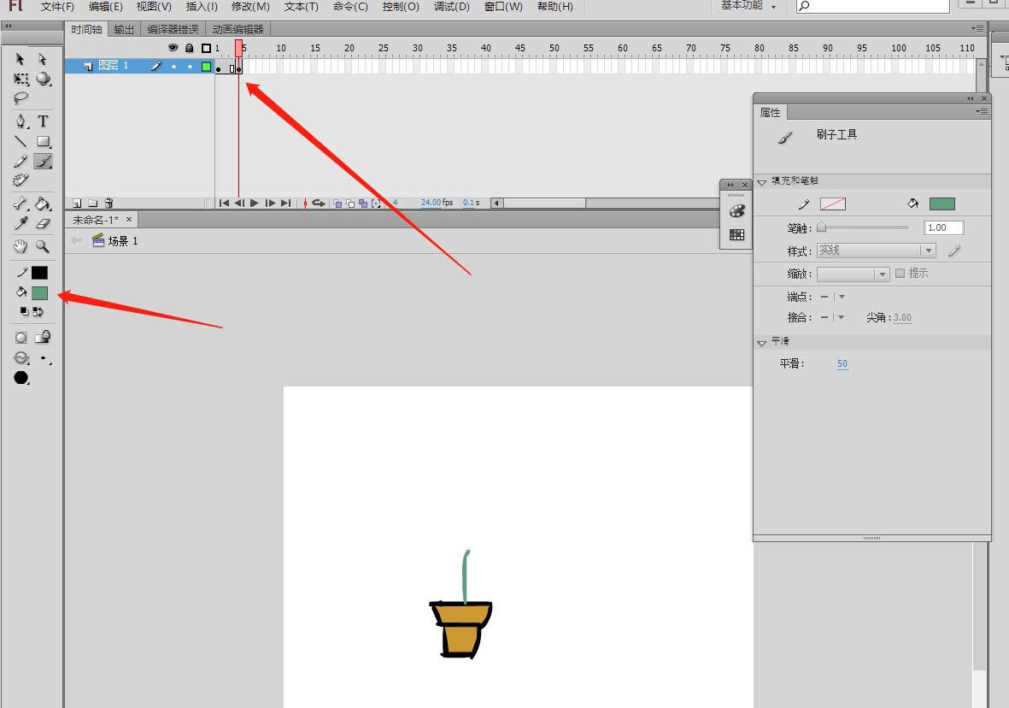
Task: Open the 修改(M) menu
Action: pyautogui.click(x=250, y=7)
